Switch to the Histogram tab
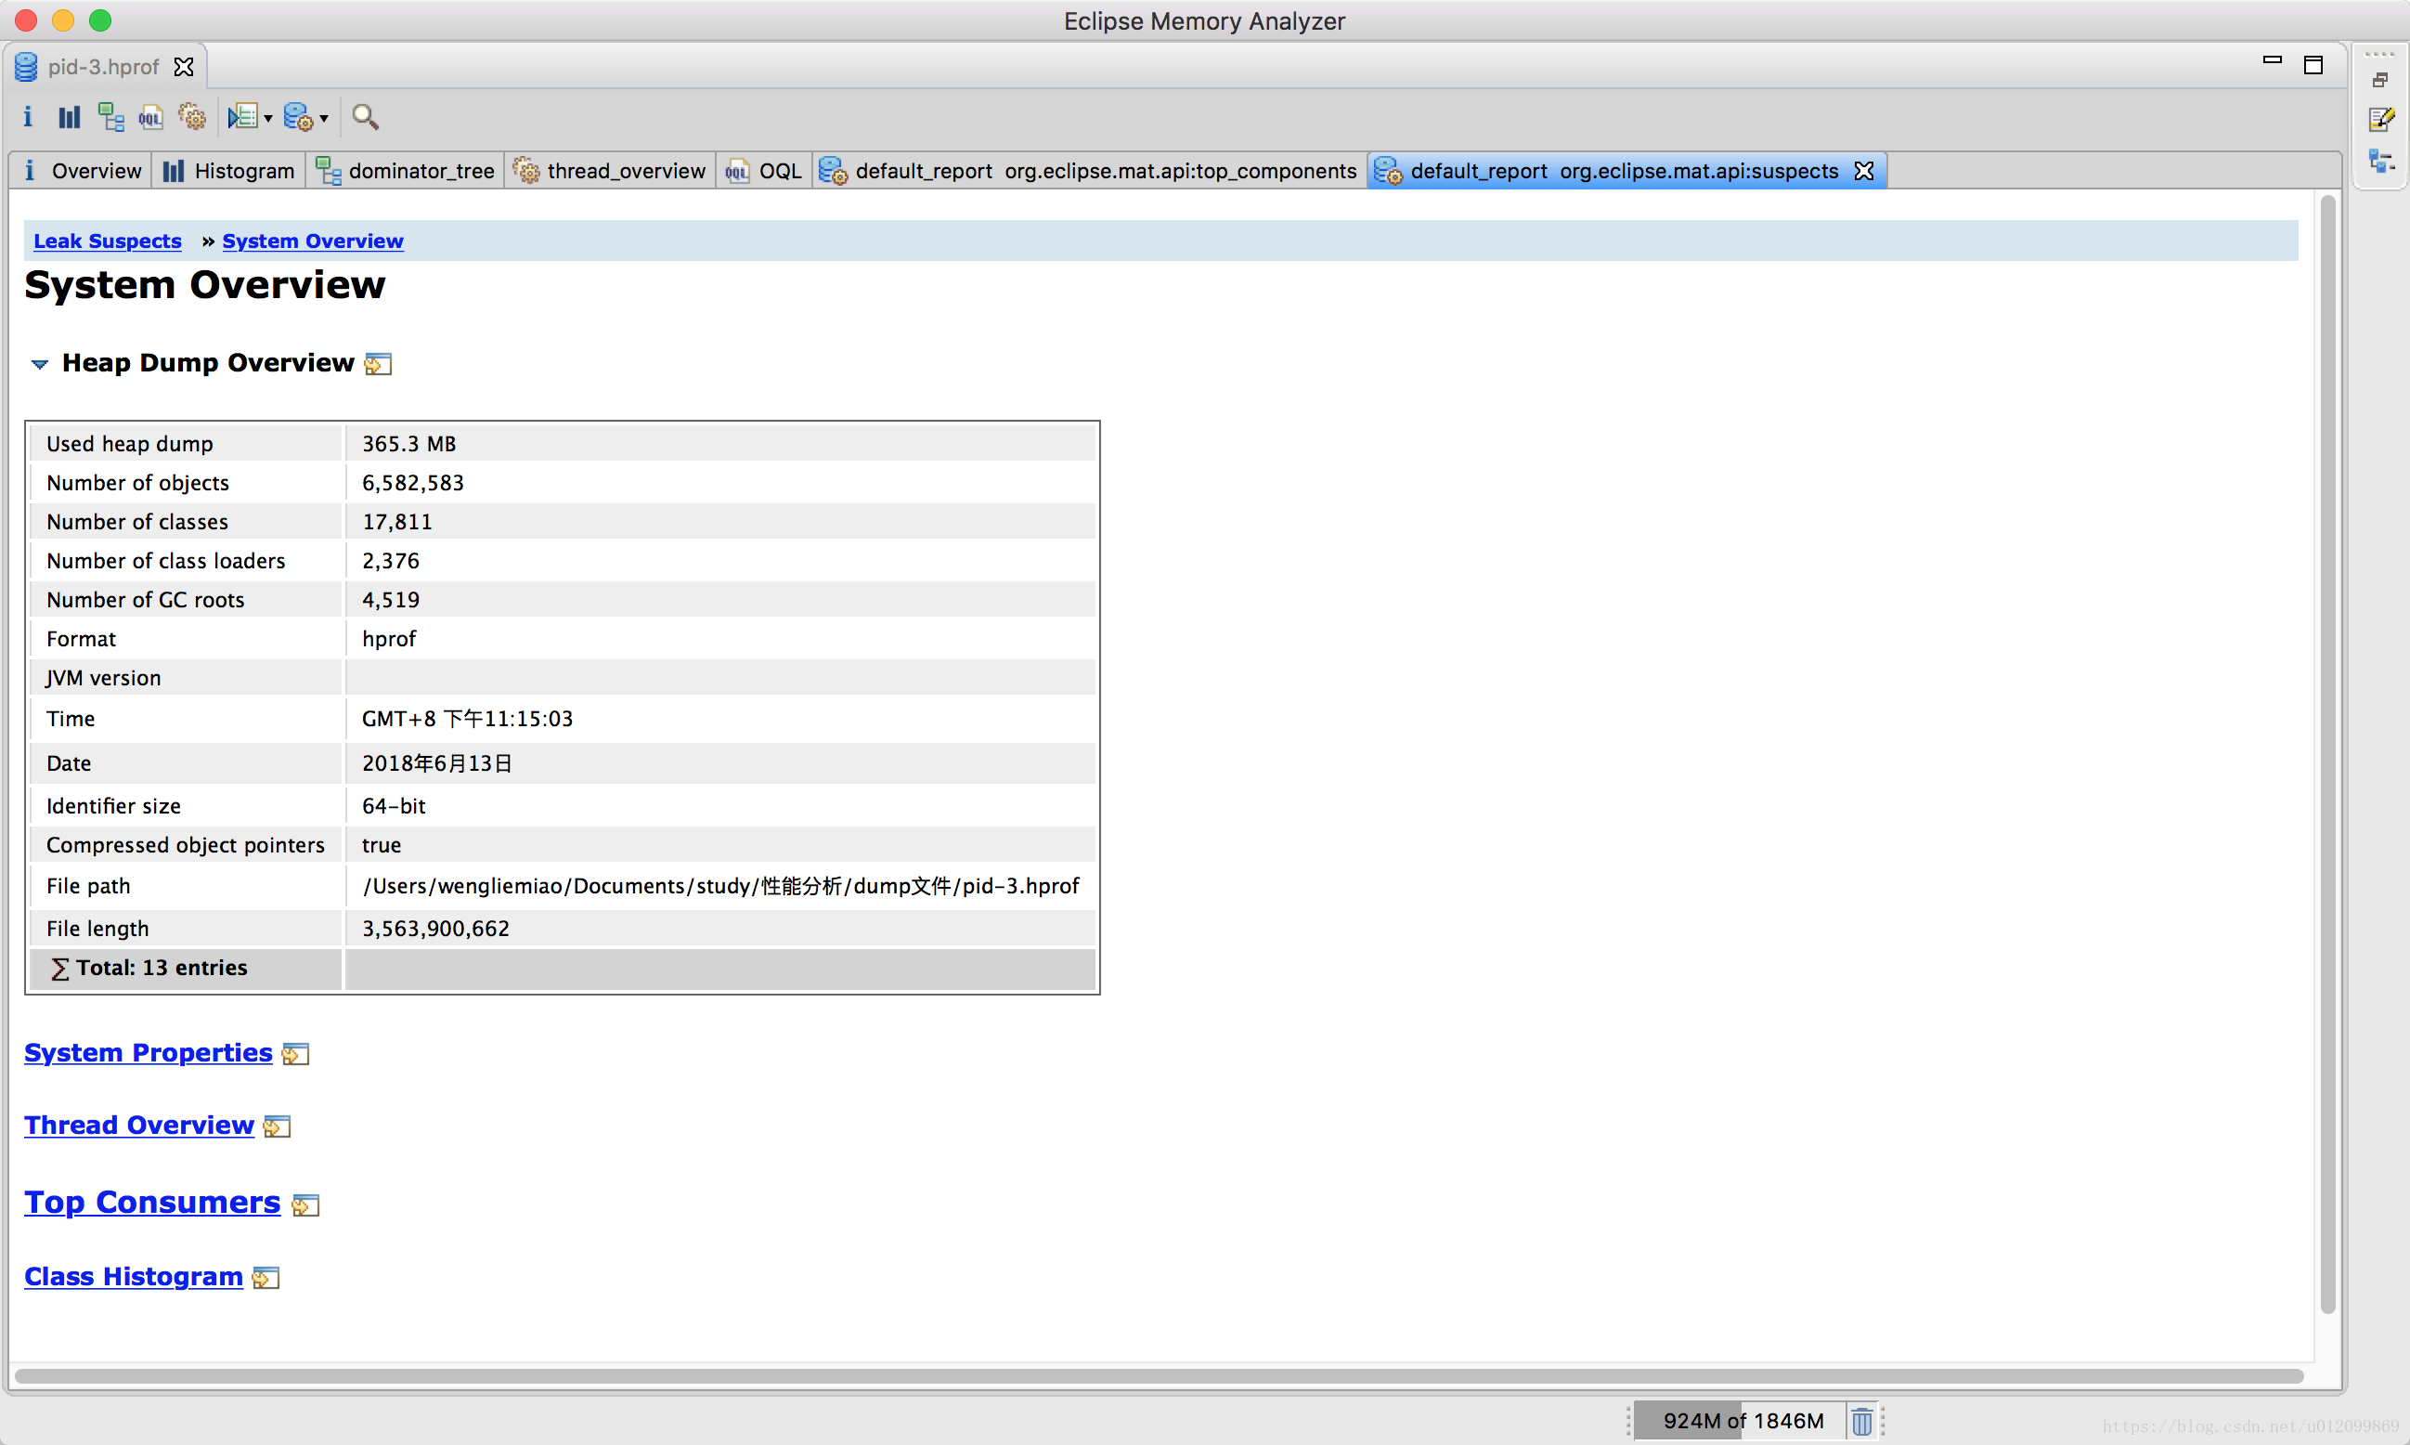The width and height of the screenshot is (2410, 1445). pos(228,170)
